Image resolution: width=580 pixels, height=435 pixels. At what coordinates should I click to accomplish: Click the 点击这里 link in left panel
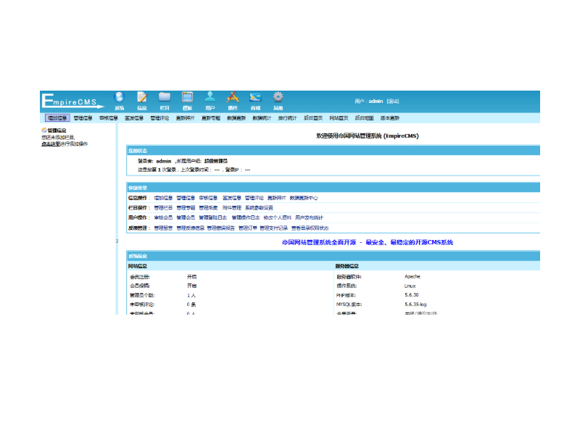[x=51, y=144]
